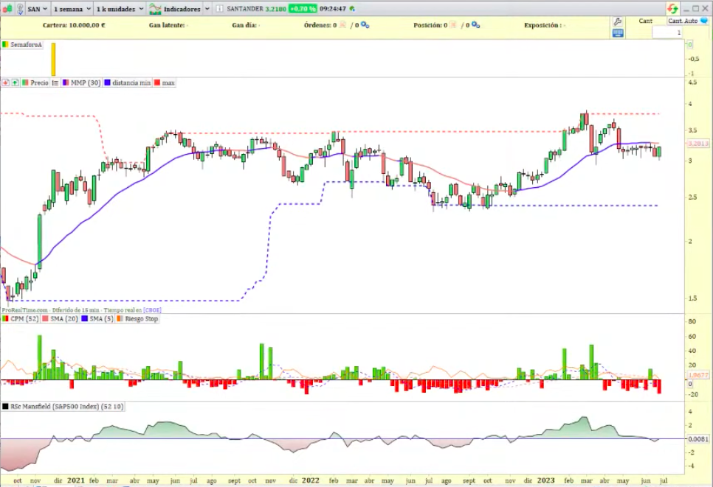Expand the arrow next to Indicadores
713x487 pixels.
coord(207,9)
